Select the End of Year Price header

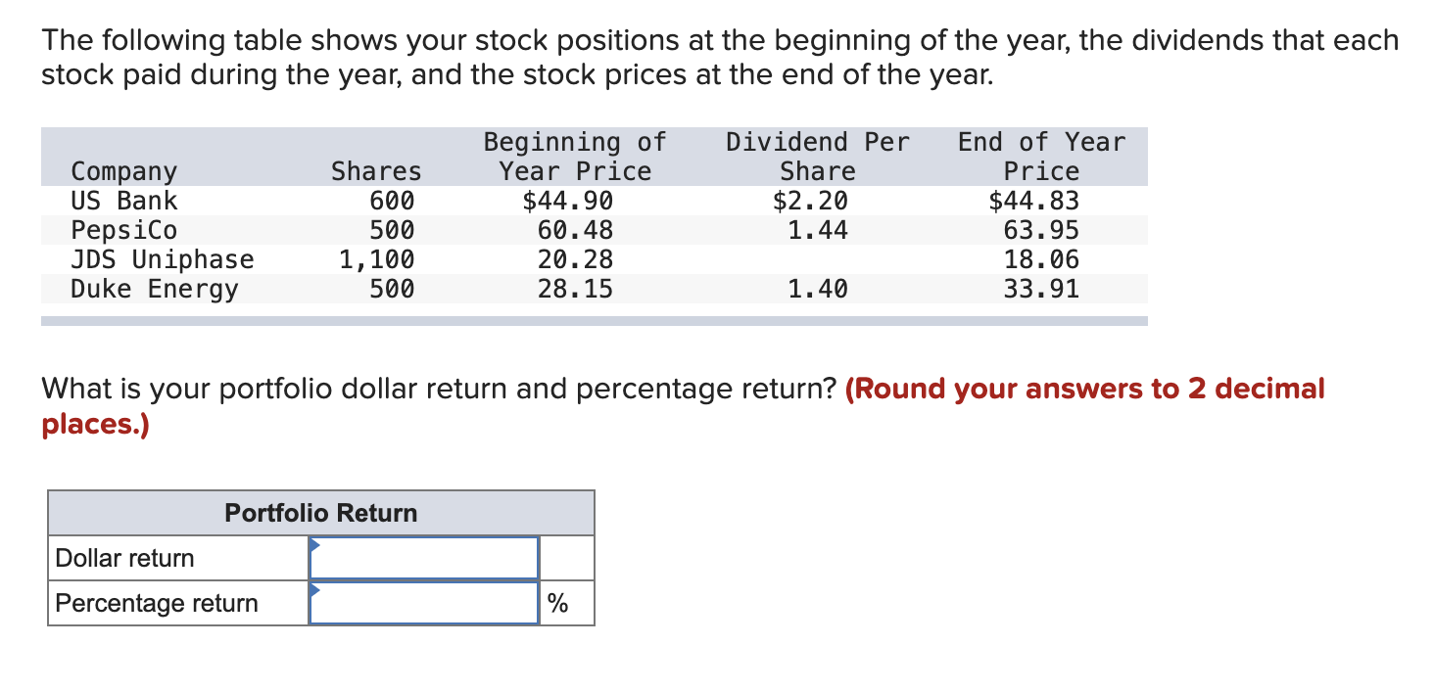[1041, 157]
